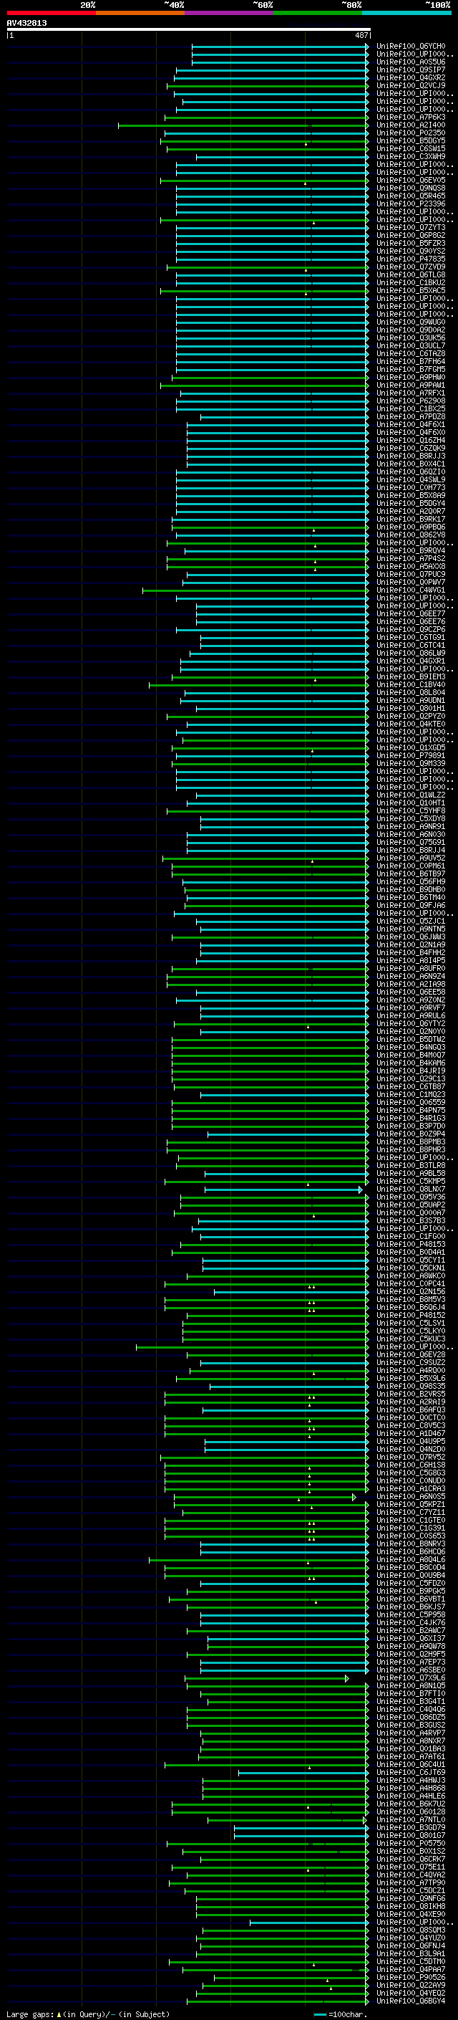Select the UniRef100_A9RUL6 label
The height and width of the screenshot is (2020, 458).
tap(410, 1015)
